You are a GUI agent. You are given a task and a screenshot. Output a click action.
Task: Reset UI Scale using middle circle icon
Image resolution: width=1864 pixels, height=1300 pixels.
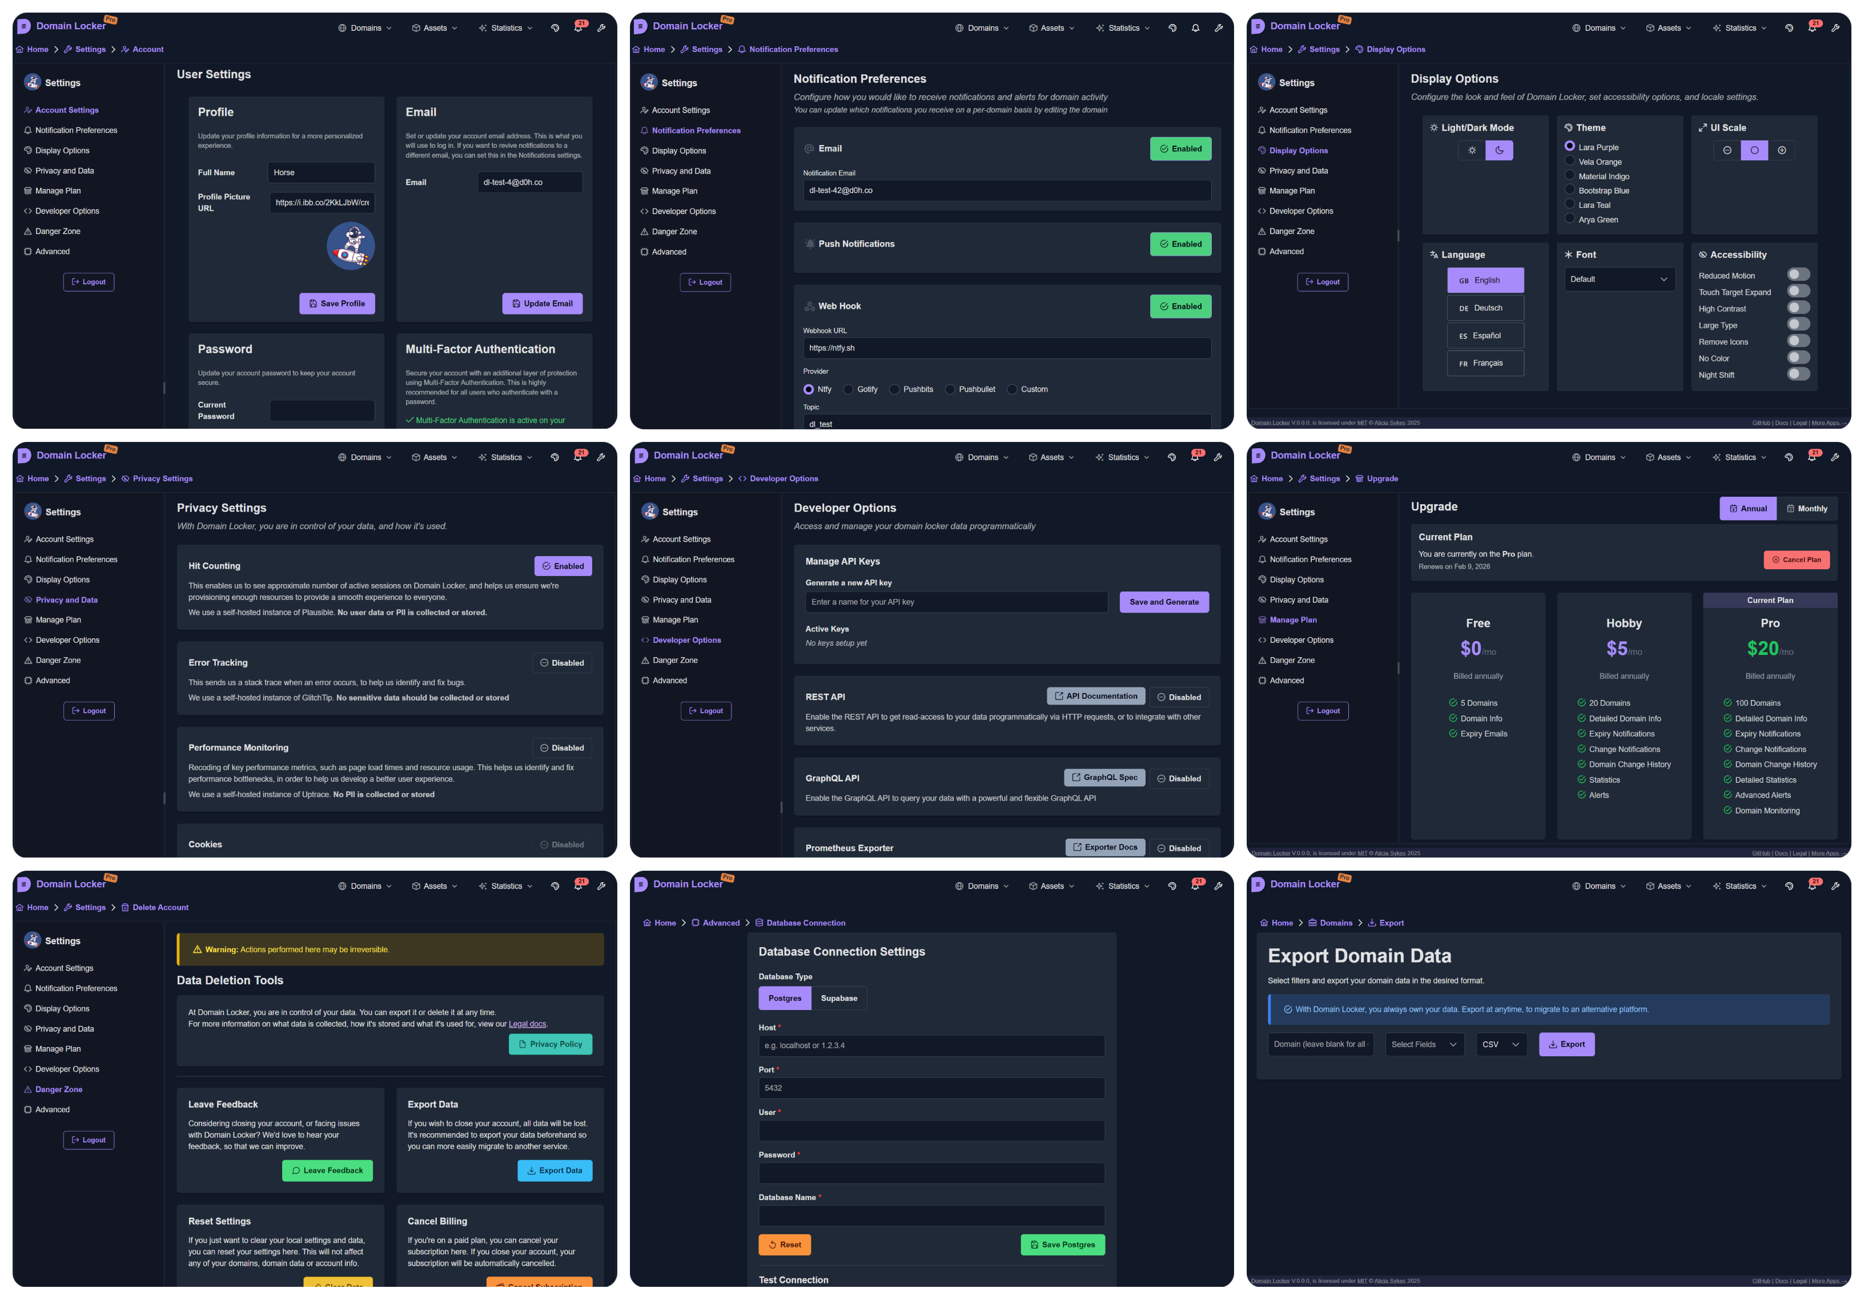pyautogui.click(x=1754, y=150)
